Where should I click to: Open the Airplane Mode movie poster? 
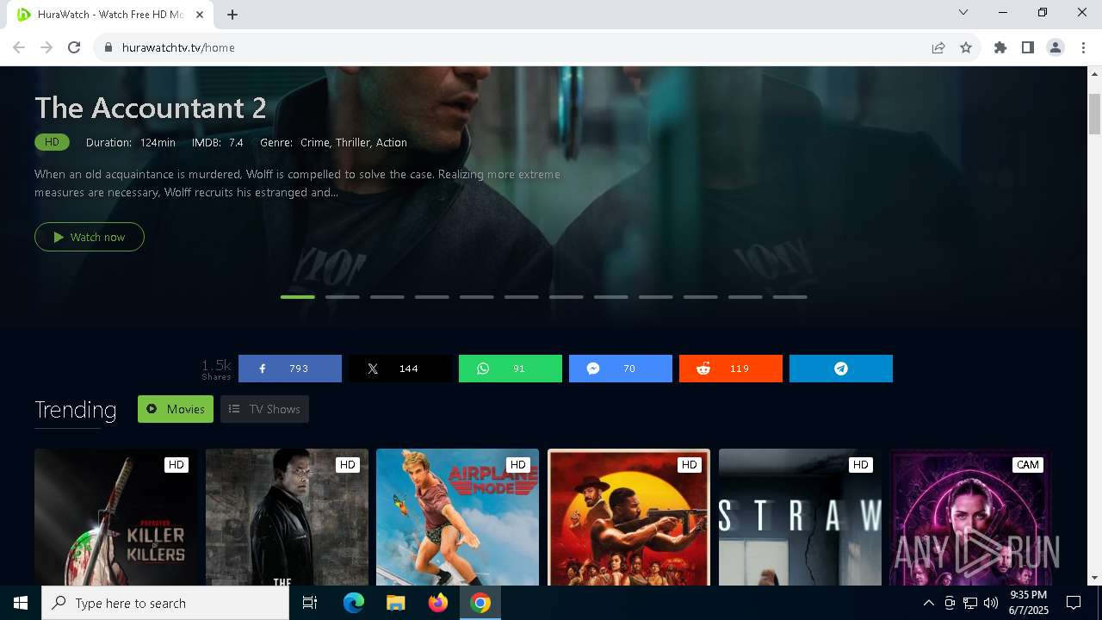click(457, 517)
